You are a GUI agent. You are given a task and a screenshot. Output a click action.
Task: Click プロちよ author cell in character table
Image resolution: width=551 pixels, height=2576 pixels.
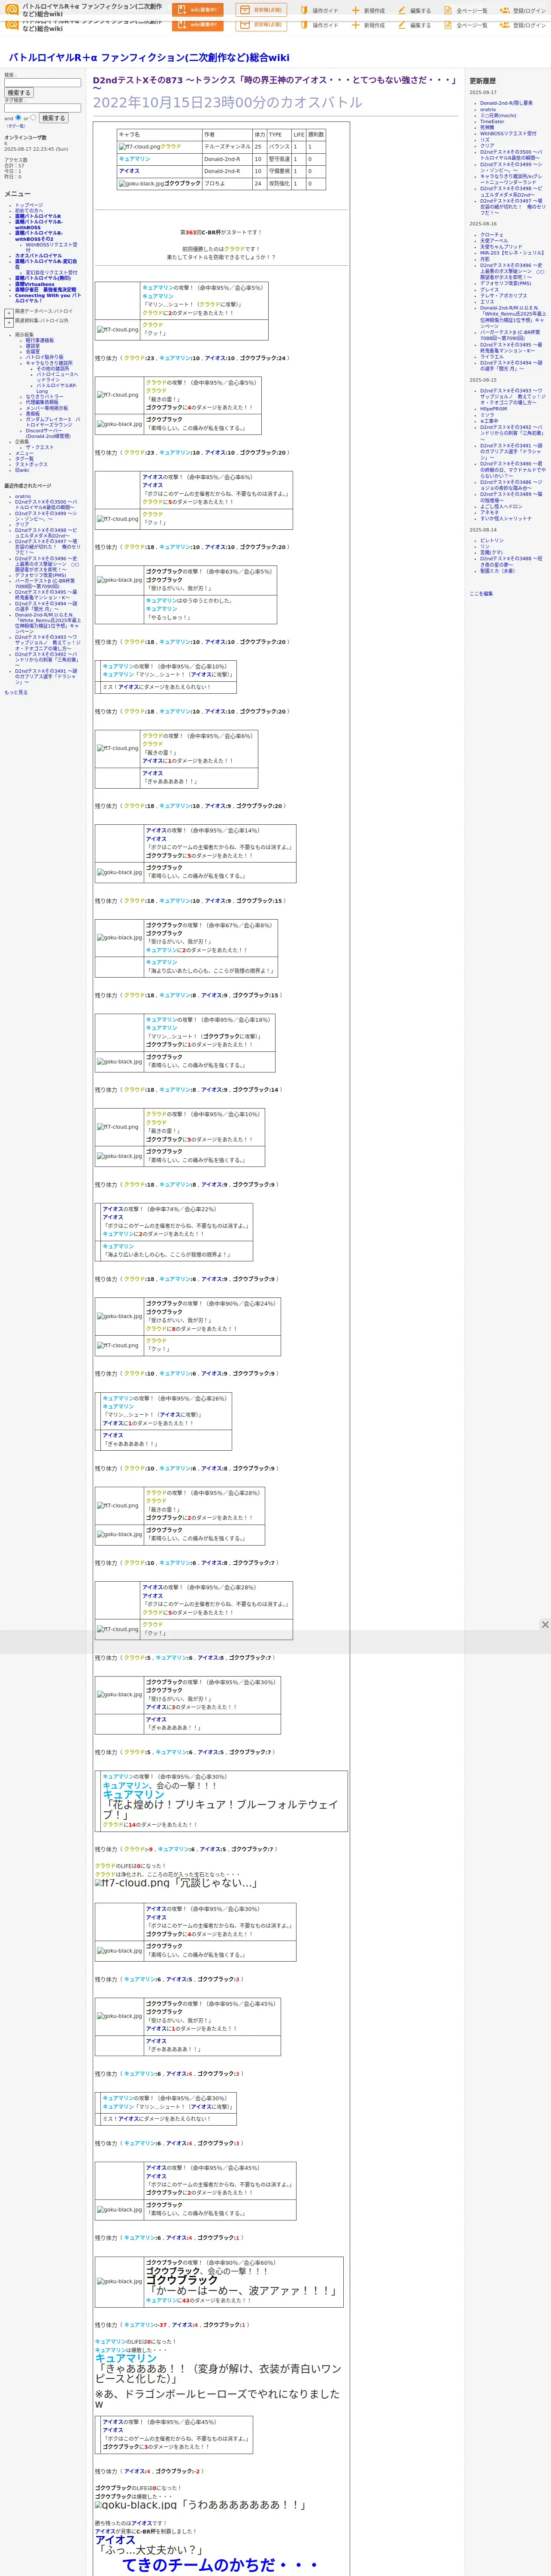[x=227, y=184]
